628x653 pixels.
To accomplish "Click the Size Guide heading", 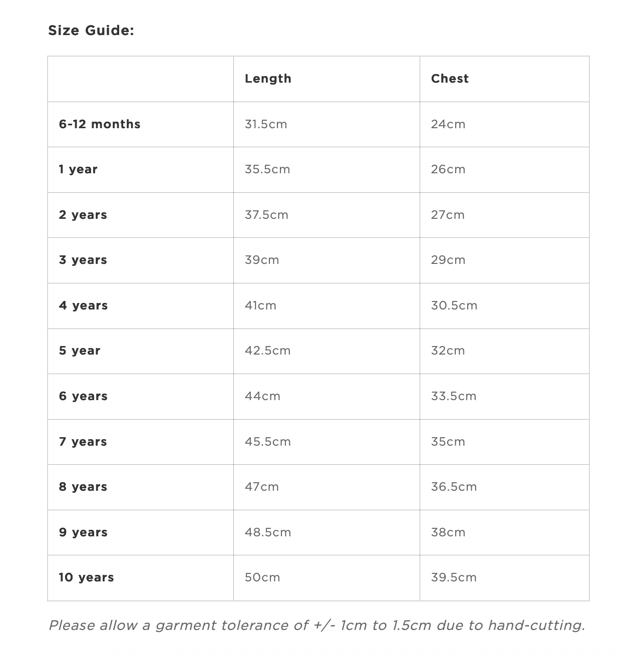I will click(91, 31).
